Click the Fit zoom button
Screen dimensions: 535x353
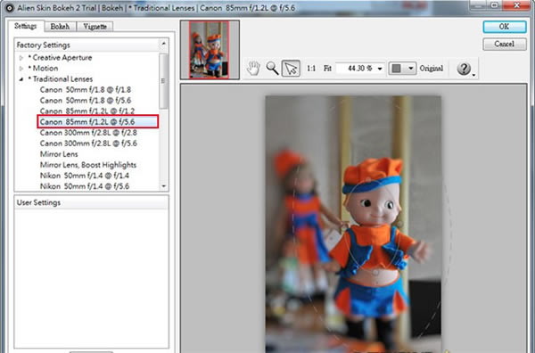click(327, 69)
